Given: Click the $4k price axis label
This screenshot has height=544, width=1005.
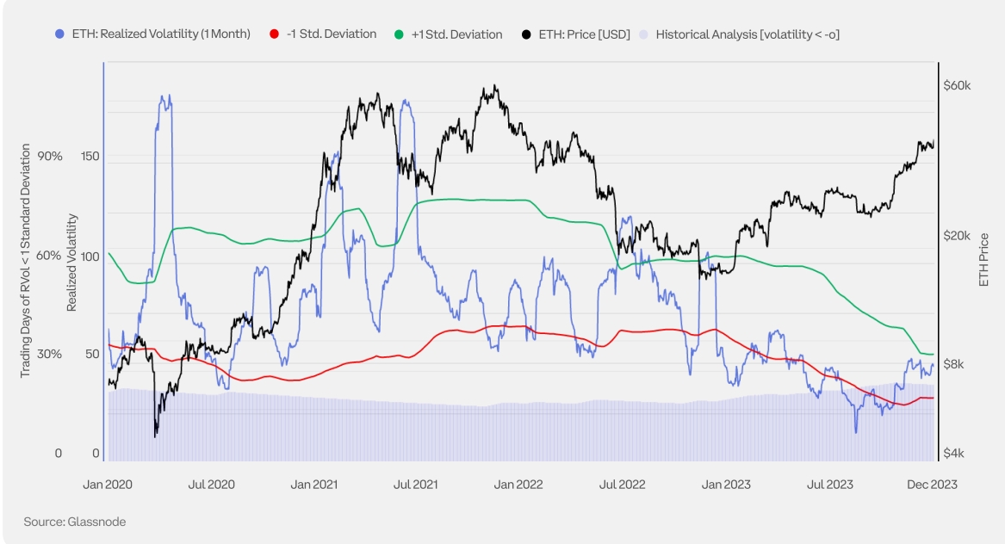Looking at the screenshot, I should (953, 453).
